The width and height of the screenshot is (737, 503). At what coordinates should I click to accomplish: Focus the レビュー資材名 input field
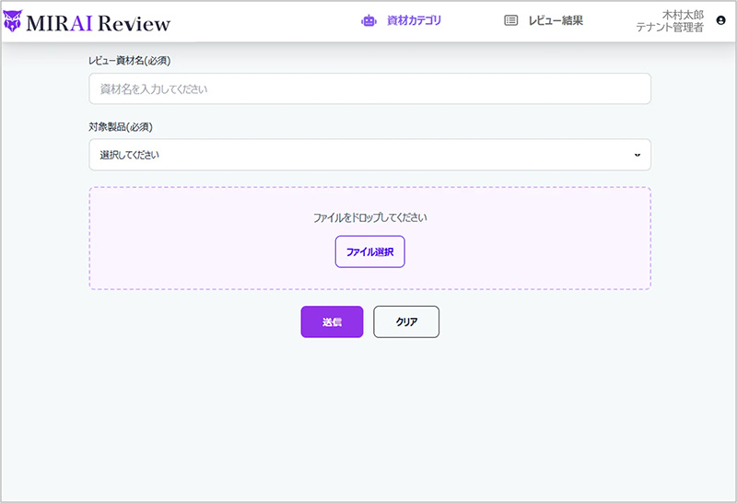point(369,89)
